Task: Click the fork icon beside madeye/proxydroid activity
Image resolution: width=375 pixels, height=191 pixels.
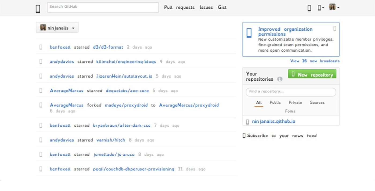Action: pyautogui.click(x=41, y=105)
